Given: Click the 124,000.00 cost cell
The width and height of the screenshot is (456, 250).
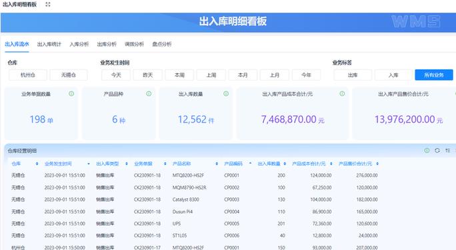Looking at the screenshot, I should click(321, 176).
